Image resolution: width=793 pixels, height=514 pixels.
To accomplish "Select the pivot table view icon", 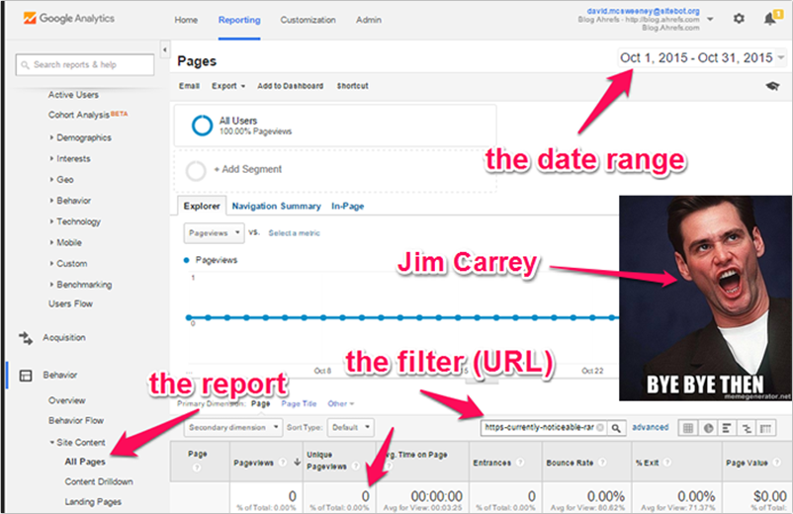I will pos(767,428).
